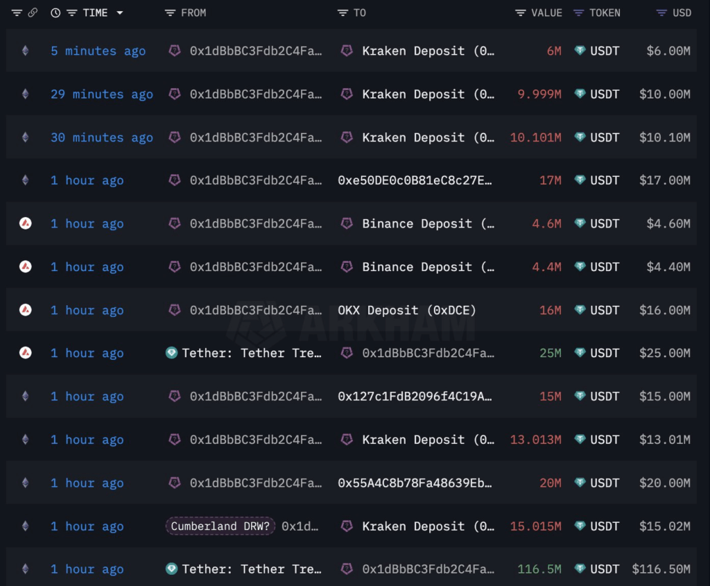Open the TOKEN column filter
710x586 pixels.
578,13
